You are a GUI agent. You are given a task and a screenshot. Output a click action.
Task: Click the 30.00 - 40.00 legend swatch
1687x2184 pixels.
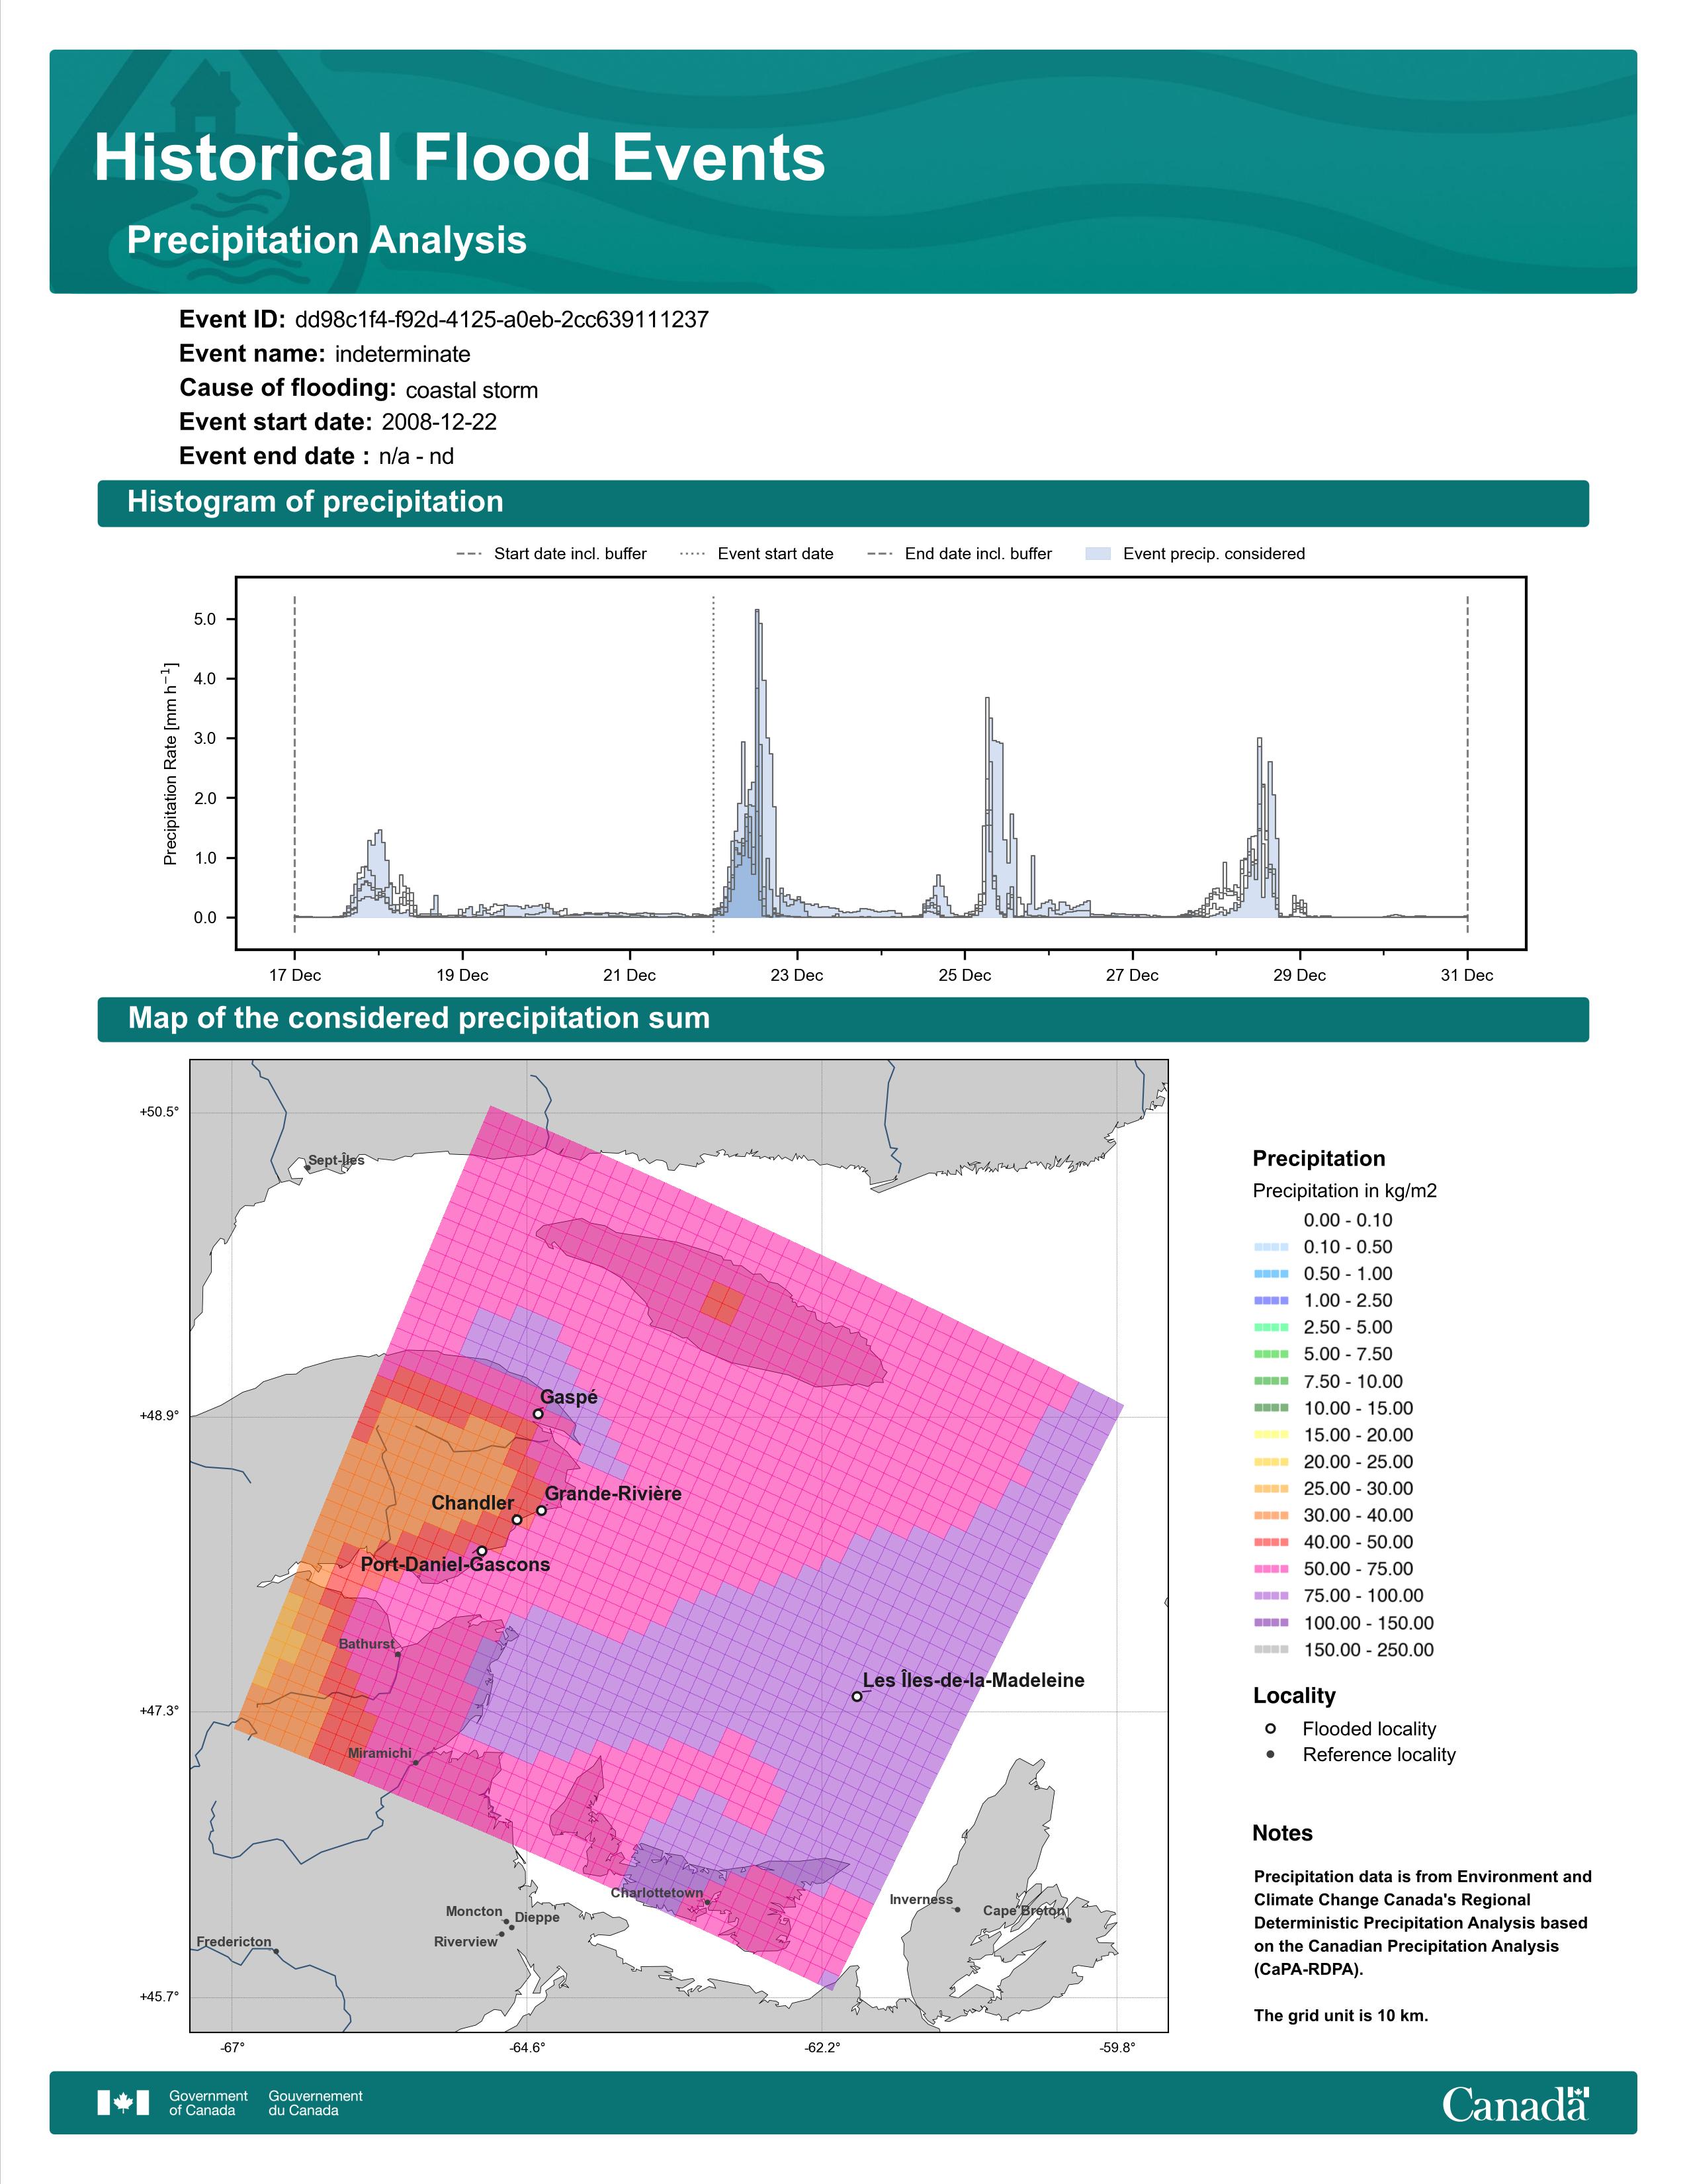point(1272,1516)
